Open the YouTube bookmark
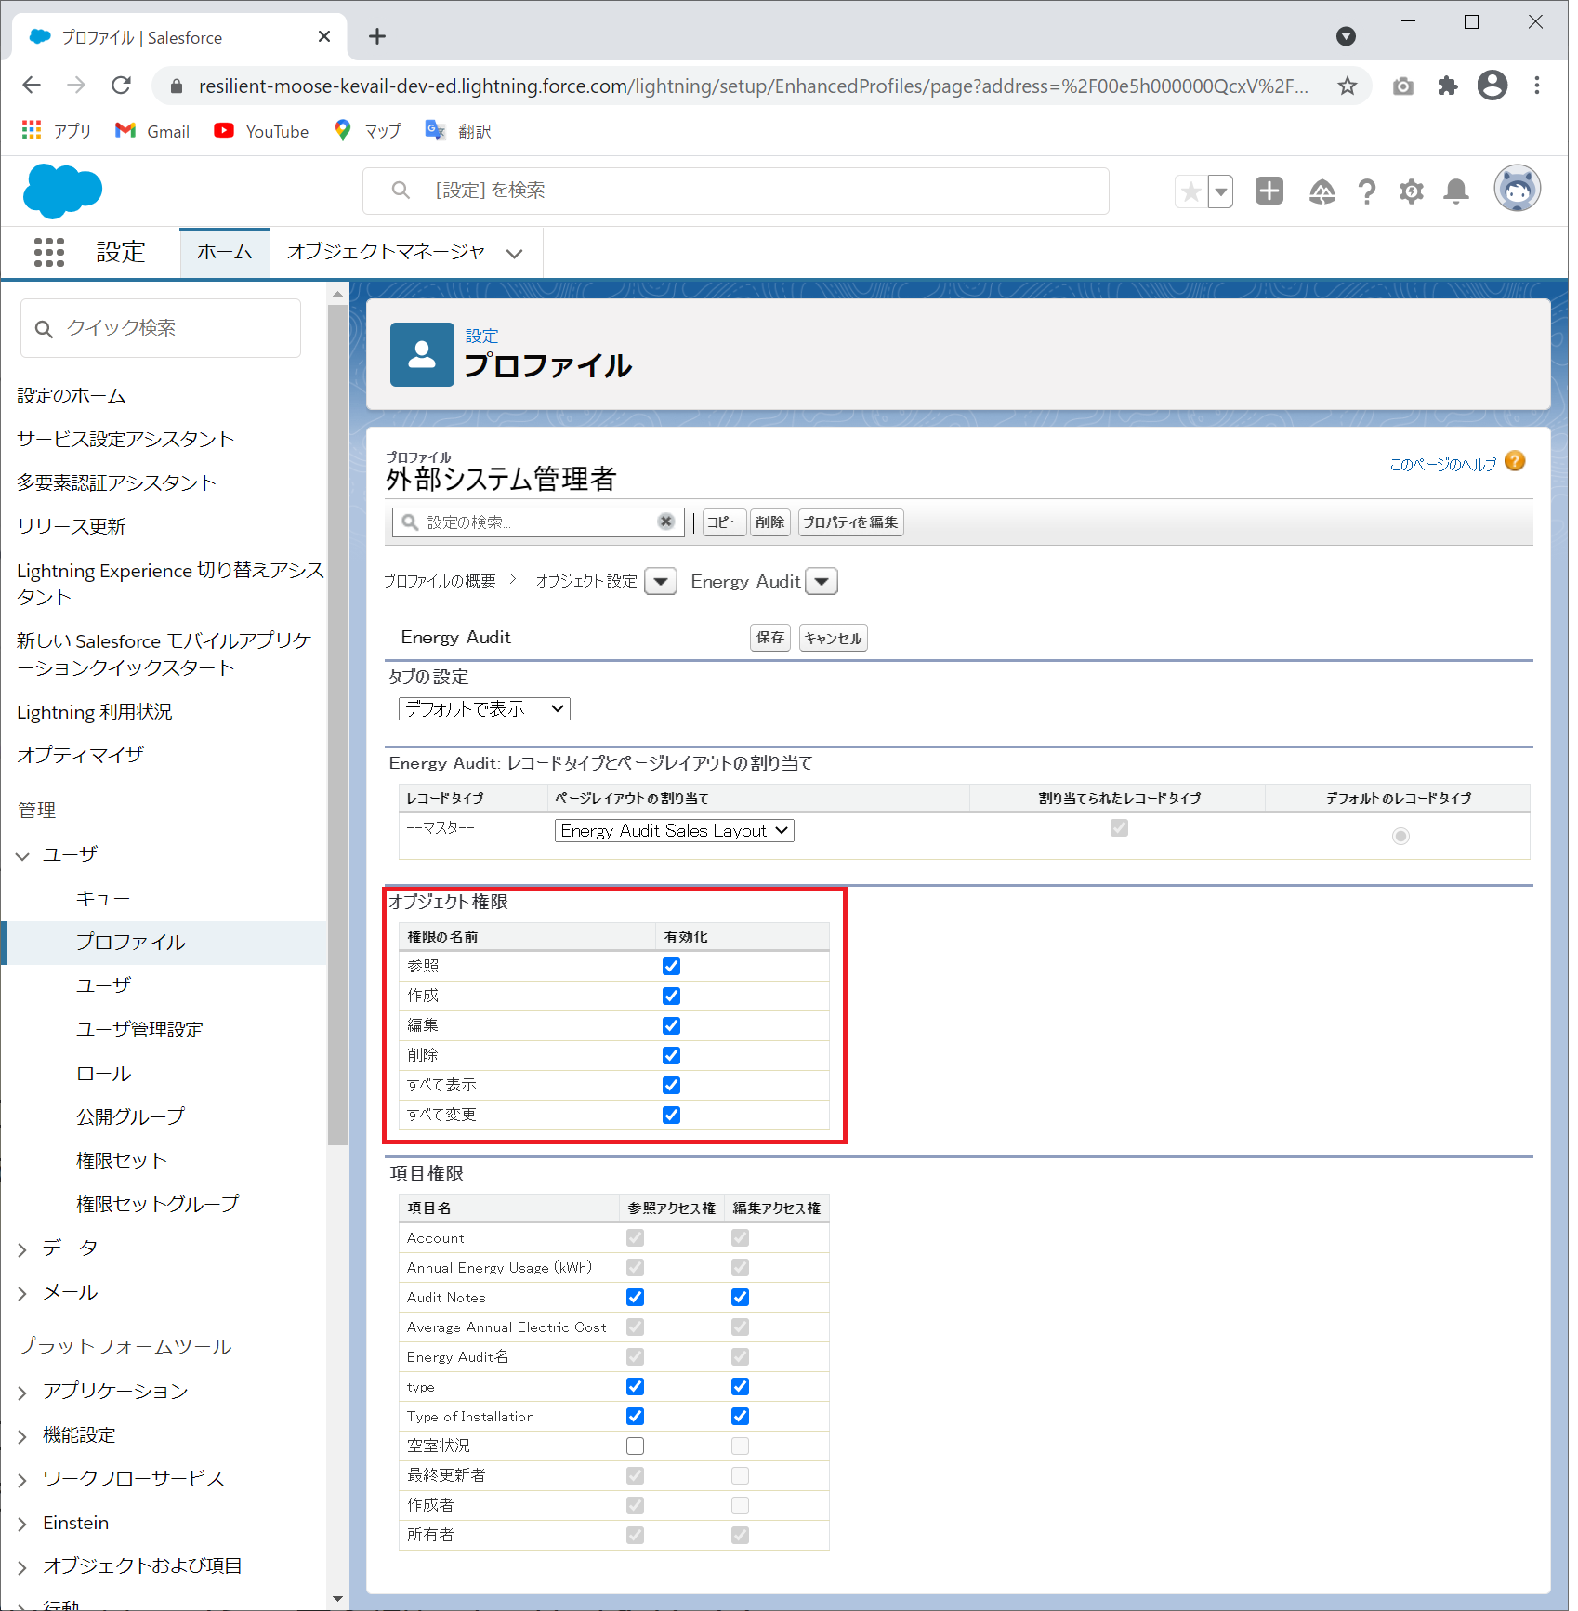 [261, 131]
